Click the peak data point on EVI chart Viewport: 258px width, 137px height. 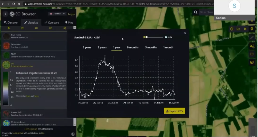click(105, 56)
